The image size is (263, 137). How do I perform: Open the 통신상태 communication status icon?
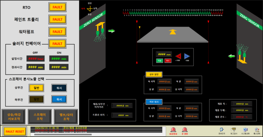(257, 130)
